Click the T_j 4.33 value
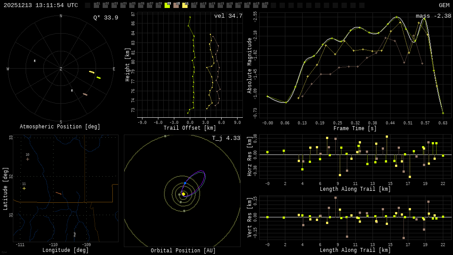This screenshot has height=255, width=453. [226, 138]
